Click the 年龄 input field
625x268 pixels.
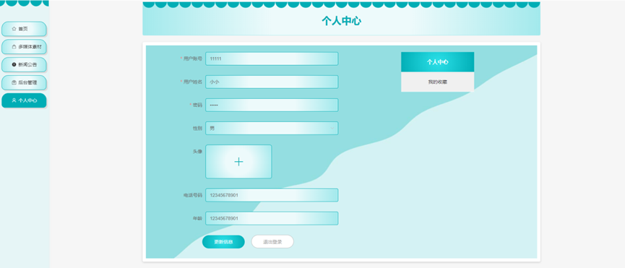272,218
